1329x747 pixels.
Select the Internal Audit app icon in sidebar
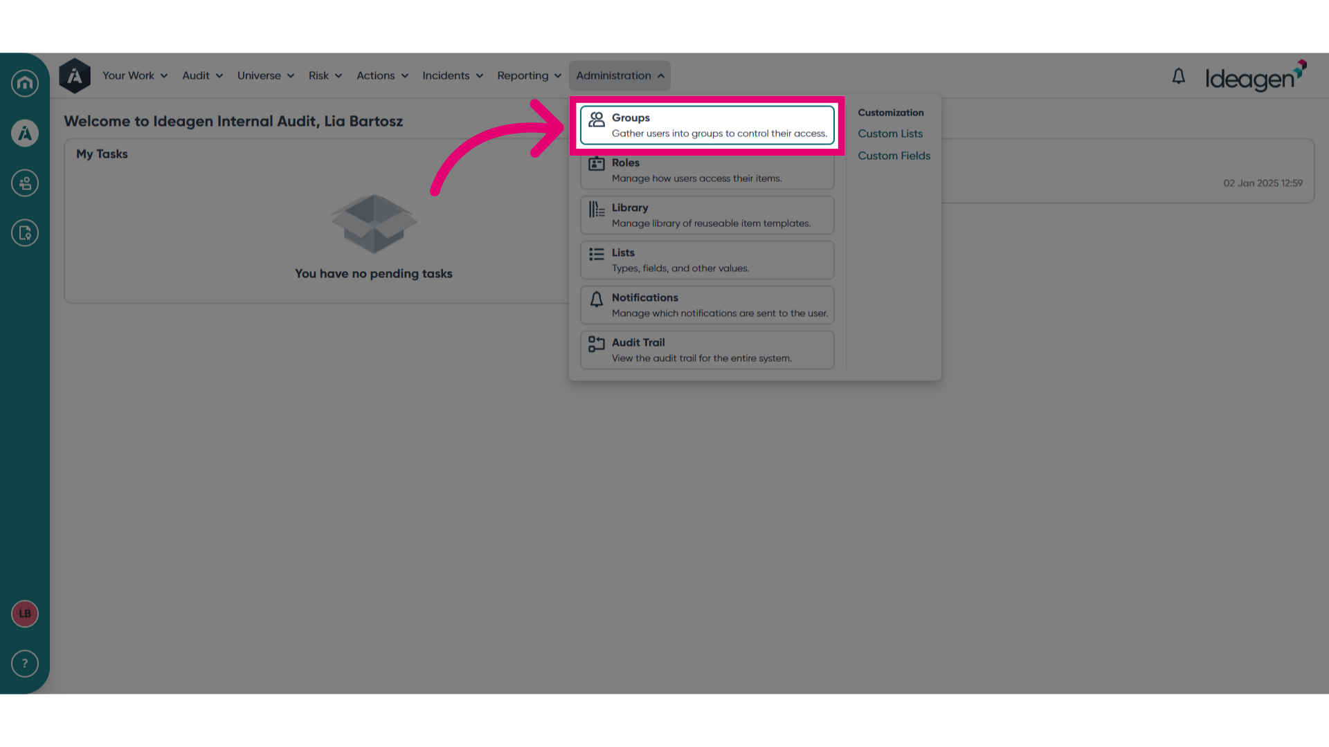coord(25,133)
